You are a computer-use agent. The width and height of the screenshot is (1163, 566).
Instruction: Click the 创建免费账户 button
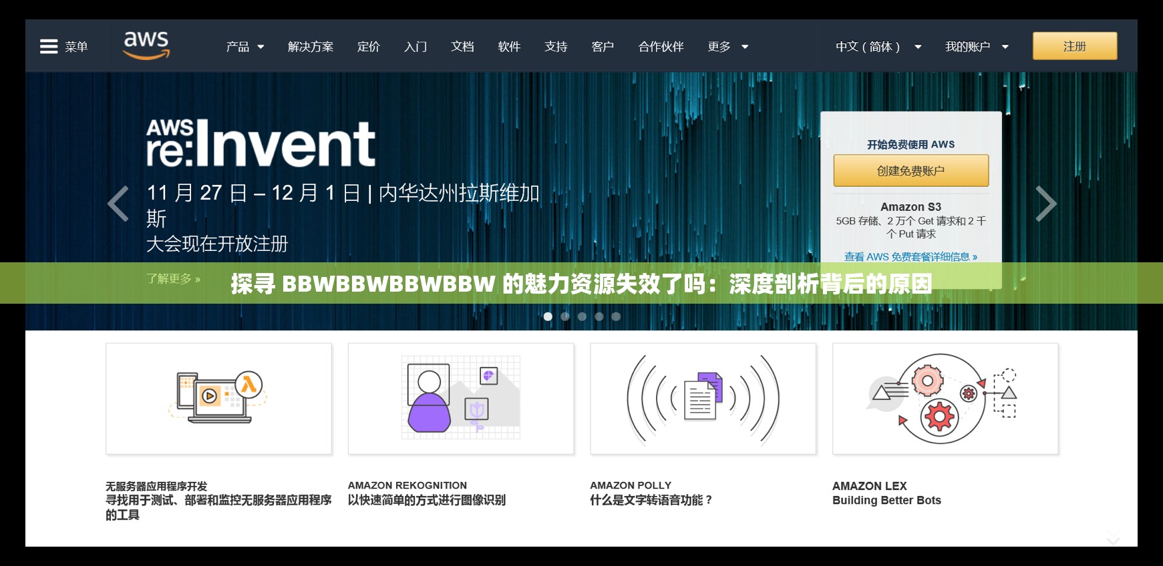(910, 171)
